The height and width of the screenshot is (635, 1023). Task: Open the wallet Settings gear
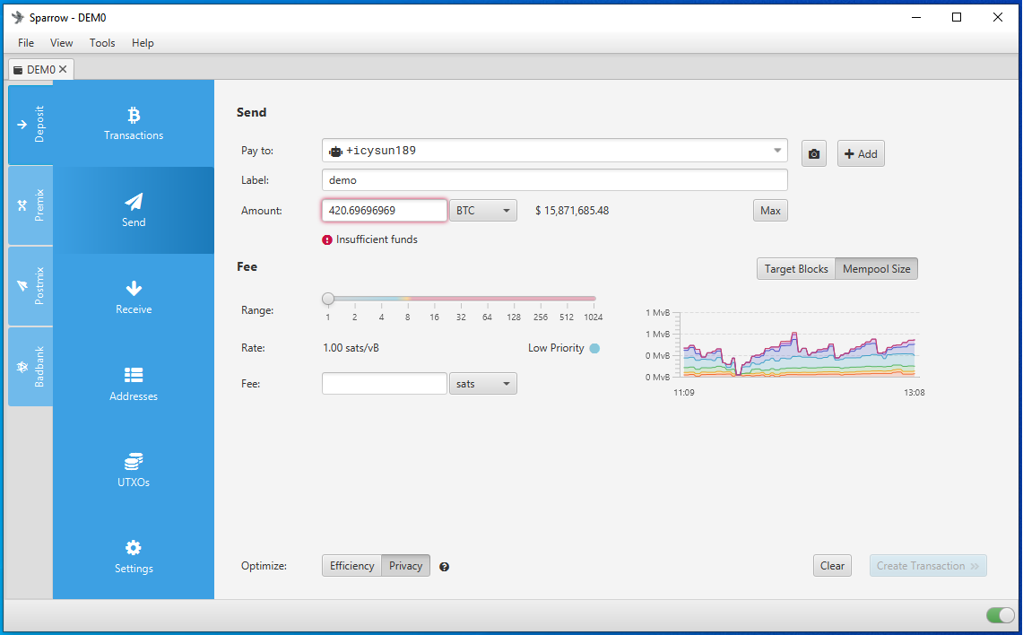[x=133, y=556]
